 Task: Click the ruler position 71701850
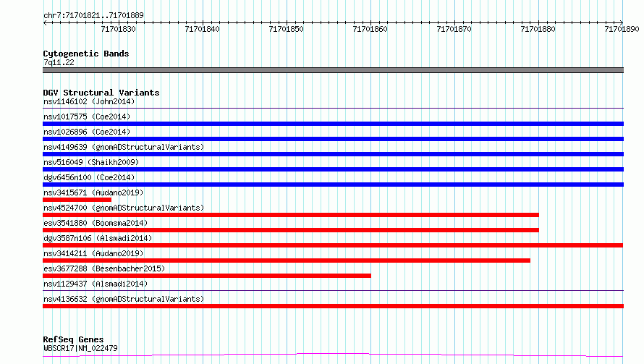pyautogui.click(x=287, y=29)
